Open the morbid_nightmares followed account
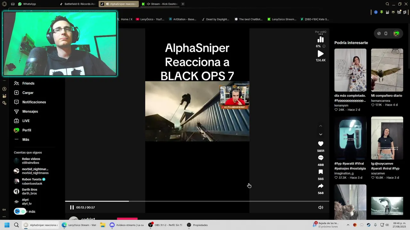This screenshot has width=410, height=230. pos(31,171)
